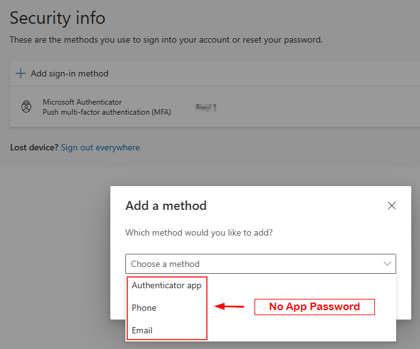
Task: Click the Security info page heading
Action: click(x=57, y=18)
